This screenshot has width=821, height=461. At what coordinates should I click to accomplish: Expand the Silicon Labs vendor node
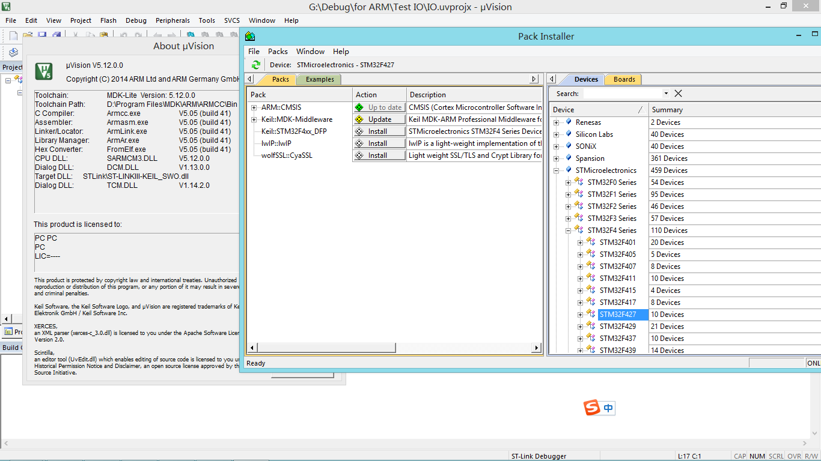coord(557,134)
